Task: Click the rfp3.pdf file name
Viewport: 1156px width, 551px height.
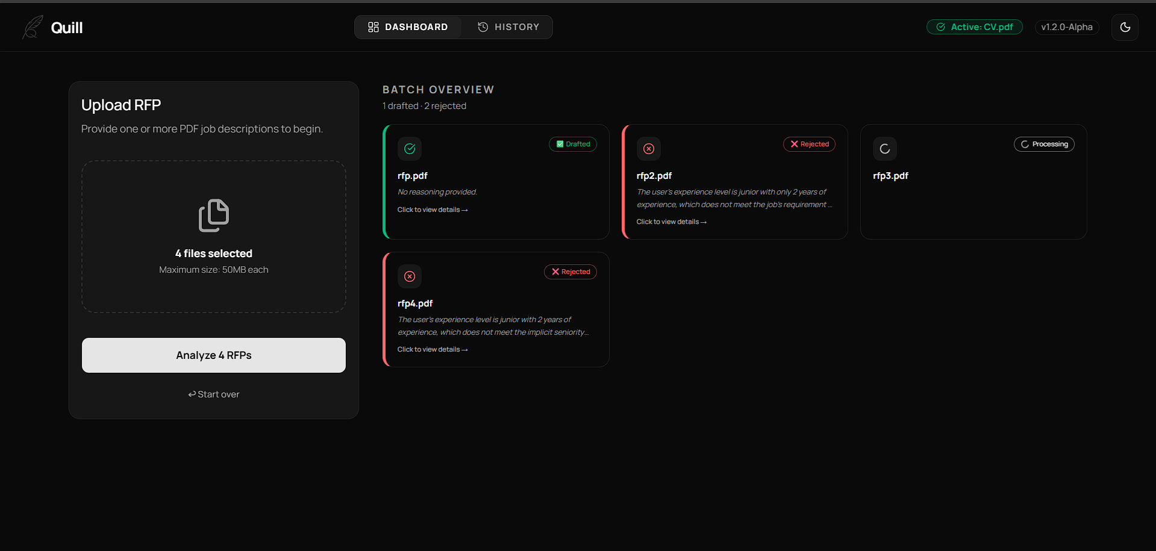Action: pyautogui.click(x=890, y=176)
